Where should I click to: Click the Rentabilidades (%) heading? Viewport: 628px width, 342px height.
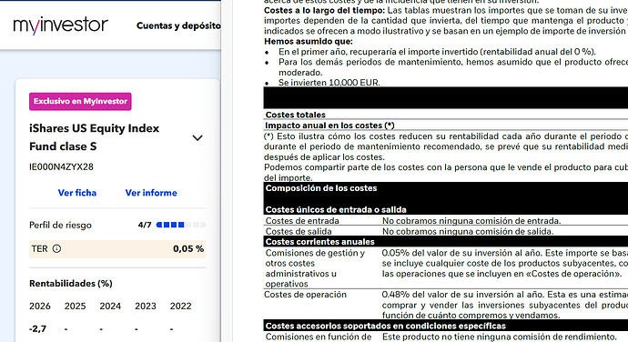tap(71, 284)
